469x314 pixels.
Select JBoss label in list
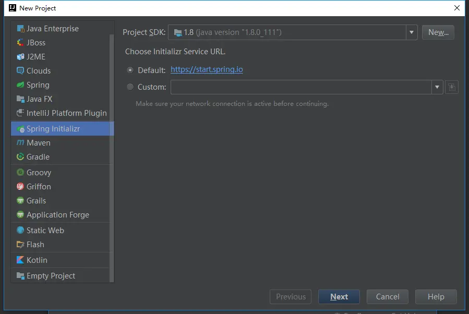(36, 43)
